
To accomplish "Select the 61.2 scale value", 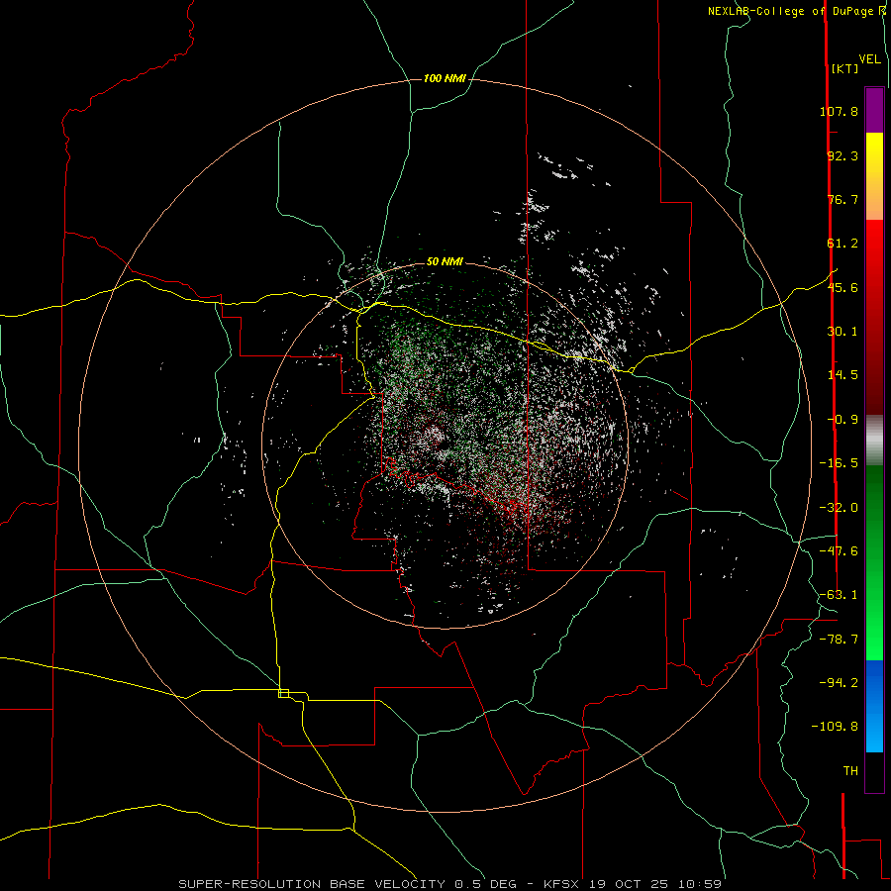I will click(x=842, y=244).
